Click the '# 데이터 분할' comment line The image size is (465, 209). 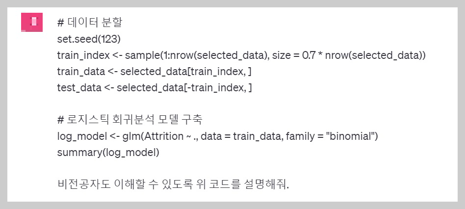pyautogui.click(x=89, y=23)
